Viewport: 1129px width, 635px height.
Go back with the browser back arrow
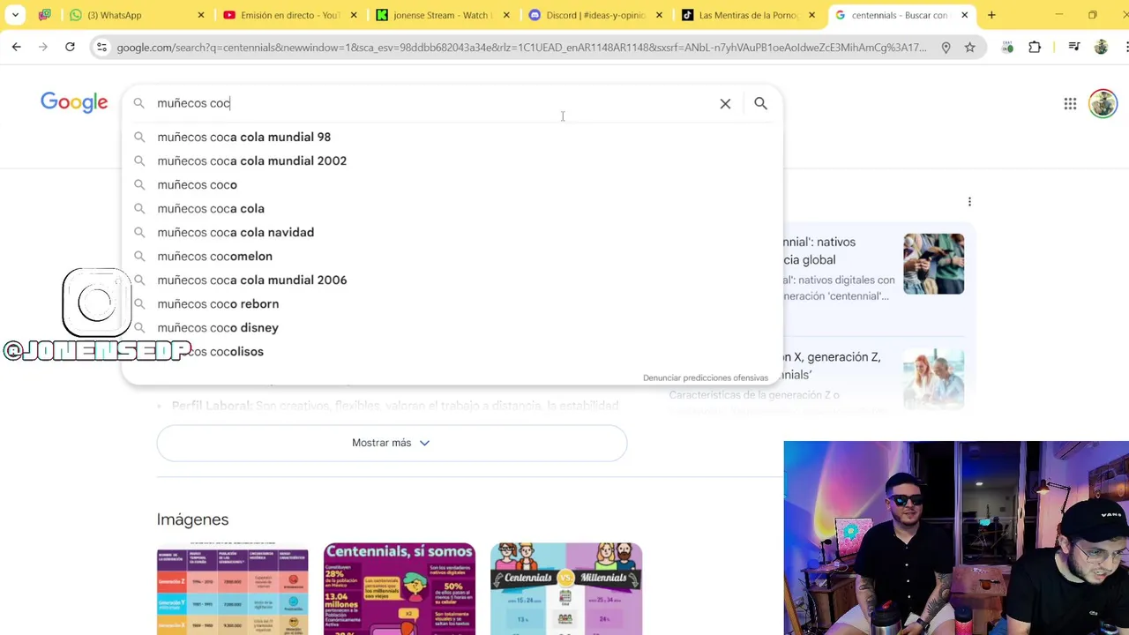17,47
